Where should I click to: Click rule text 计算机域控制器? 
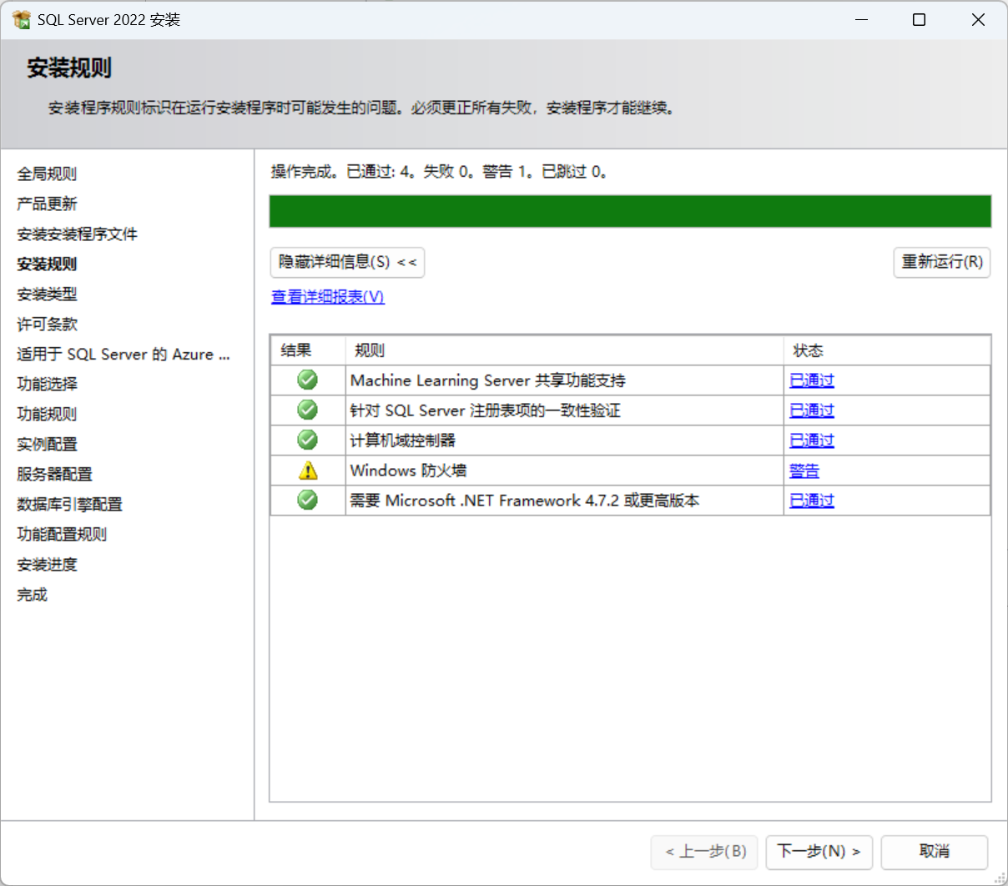[x=403, y=440]
